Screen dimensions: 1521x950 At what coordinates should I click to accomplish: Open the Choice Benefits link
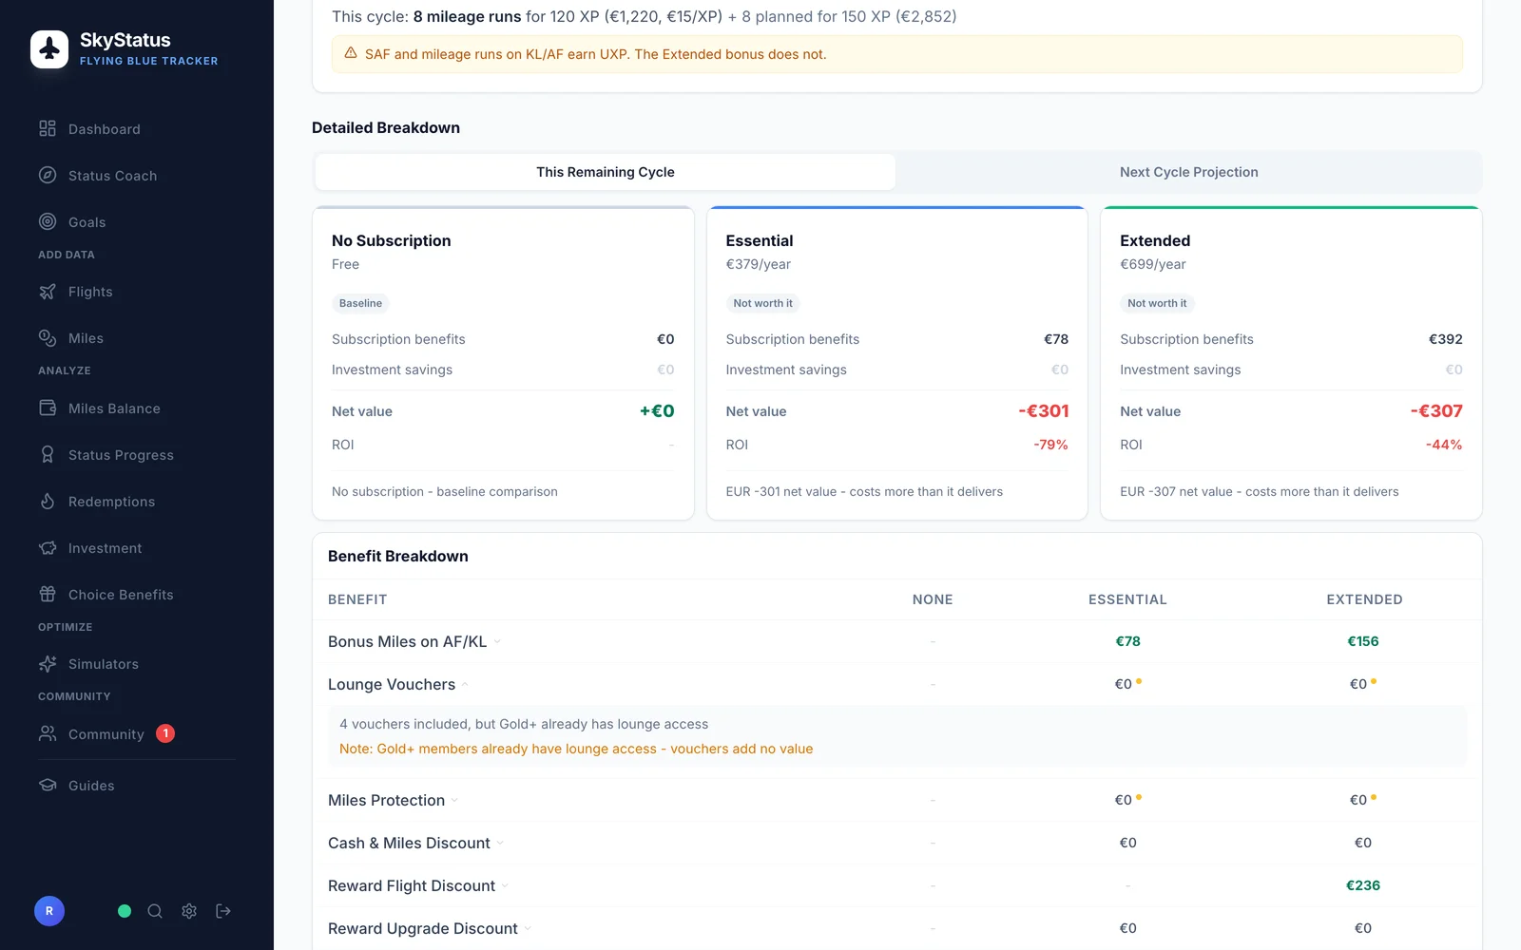point(137,595)
